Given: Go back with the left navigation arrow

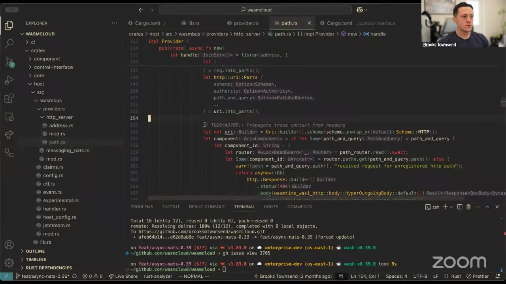Looking at the screenshot, I should coord(141,10).
